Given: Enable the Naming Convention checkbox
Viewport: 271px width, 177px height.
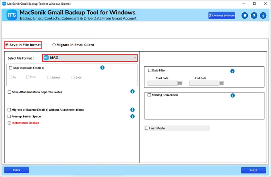Looking at the screenshot, I should 149,95.
